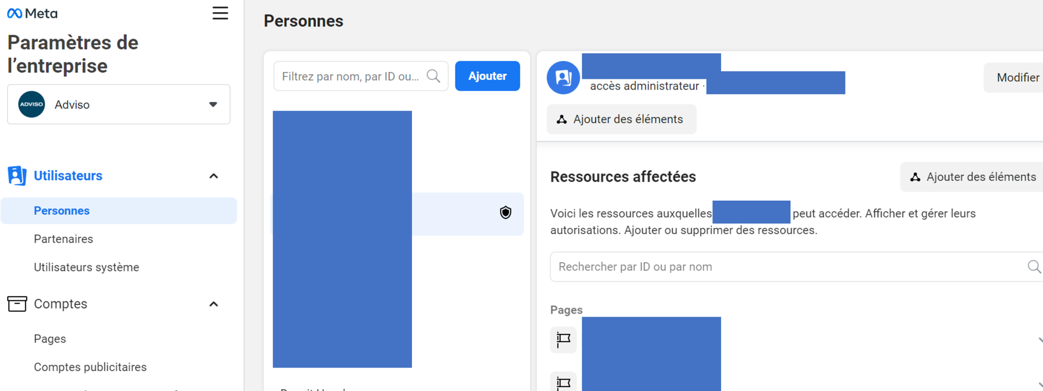The height and width of the screenshot is (391, 1043).
Task: Open Comptes publicitaires in the sidebar
Action: coord(90,367)
